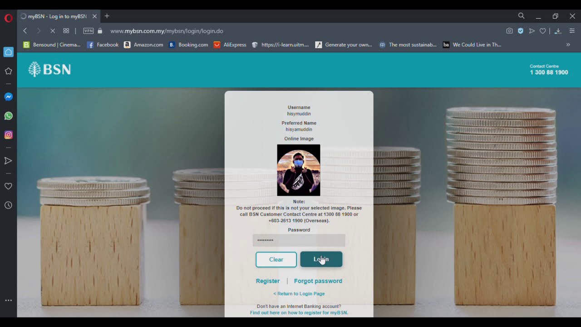Screen dimensions: 581x327
Task: Open how to register for myBSN link
Action: coord(299,313)
